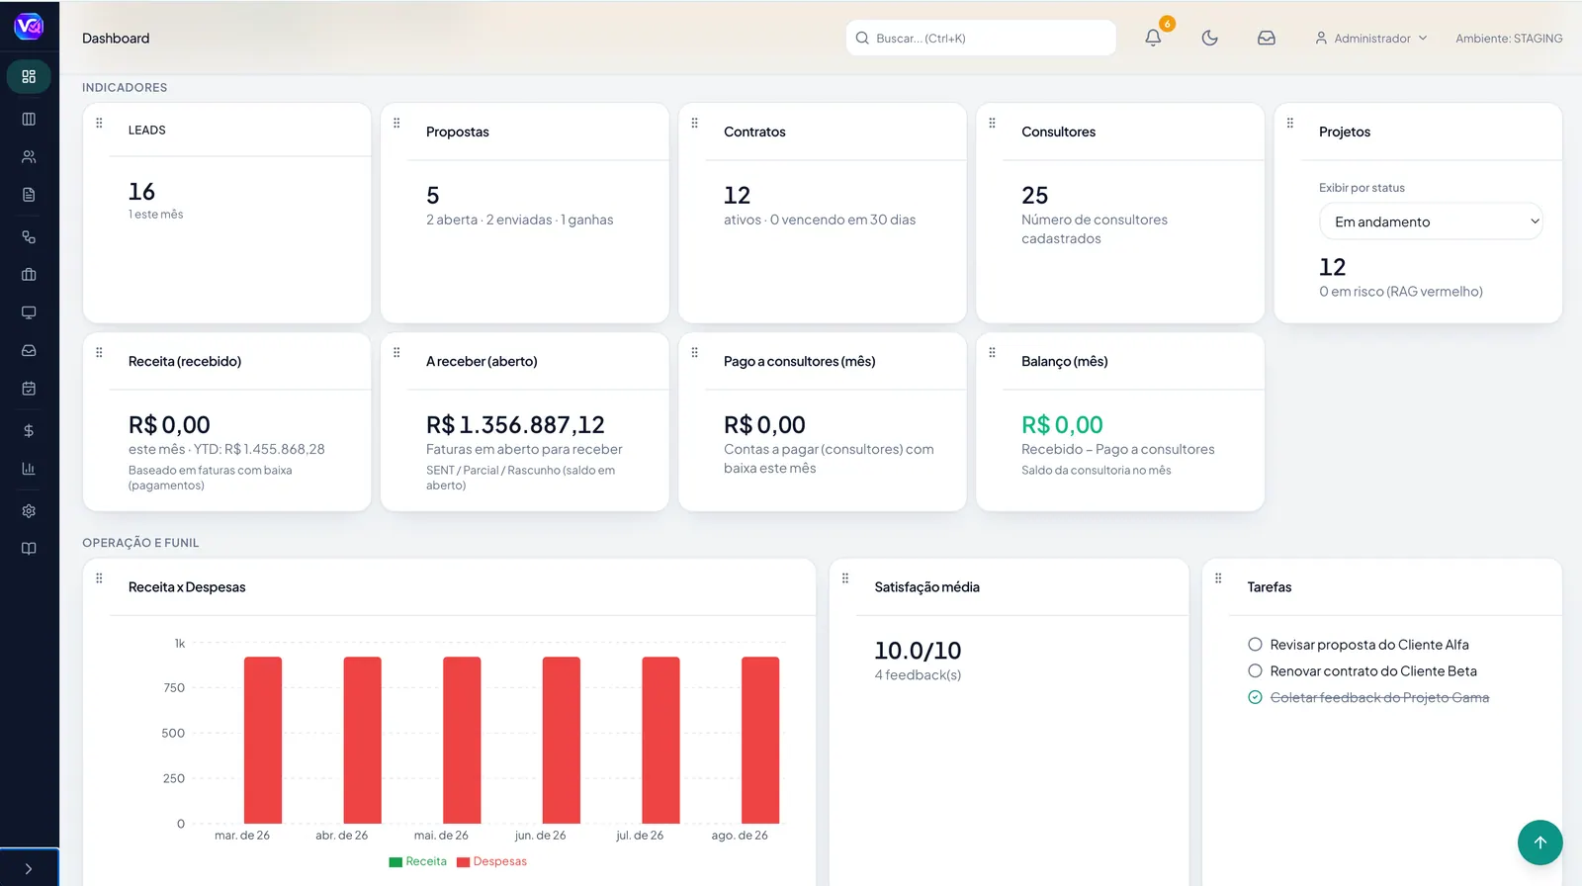Click the Consultores card drag handle
Screen dimensions: 1582x886
(992, 123)
